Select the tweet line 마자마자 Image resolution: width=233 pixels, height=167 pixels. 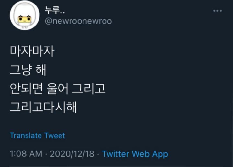[x=32, y=51]
